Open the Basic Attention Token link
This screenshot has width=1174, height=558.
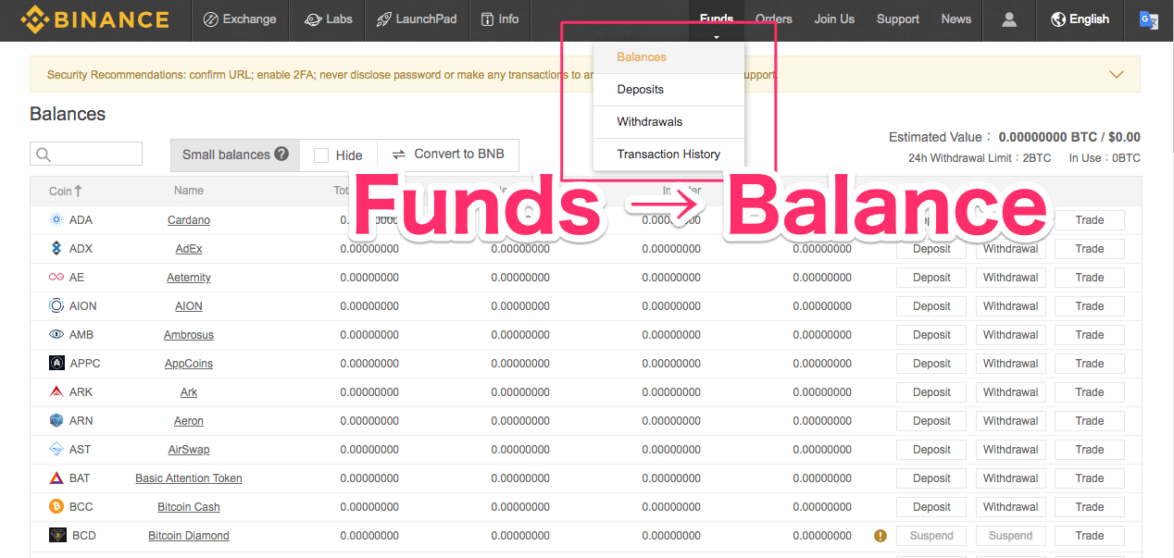(189, 478)
